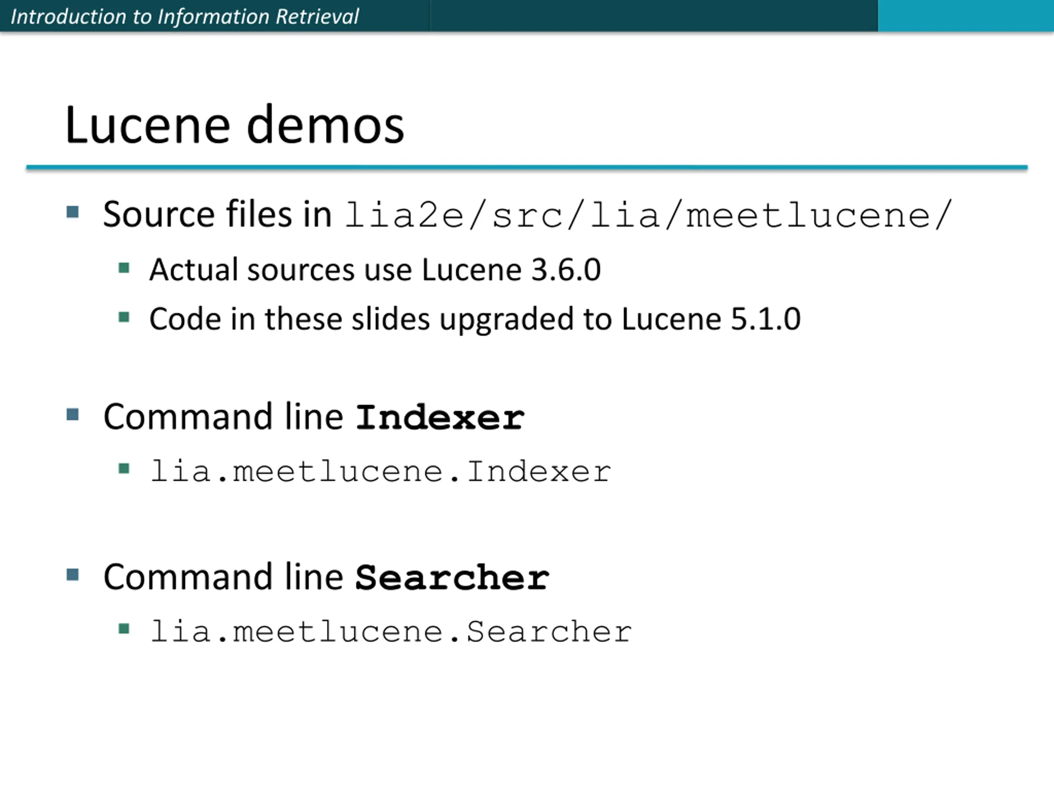Click the 'Lucene 5.1.0' version text
Screen dimensions: 1054x791
coord(711,318)
